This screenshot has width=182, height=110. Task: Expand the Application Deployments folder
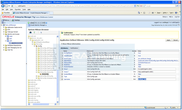pyautogui.click(x=3, y=27)
